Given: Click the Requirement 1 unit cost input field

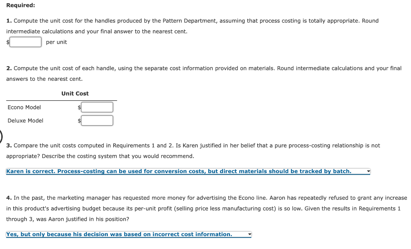Looking at the screenshot, I should coord(25,42).
